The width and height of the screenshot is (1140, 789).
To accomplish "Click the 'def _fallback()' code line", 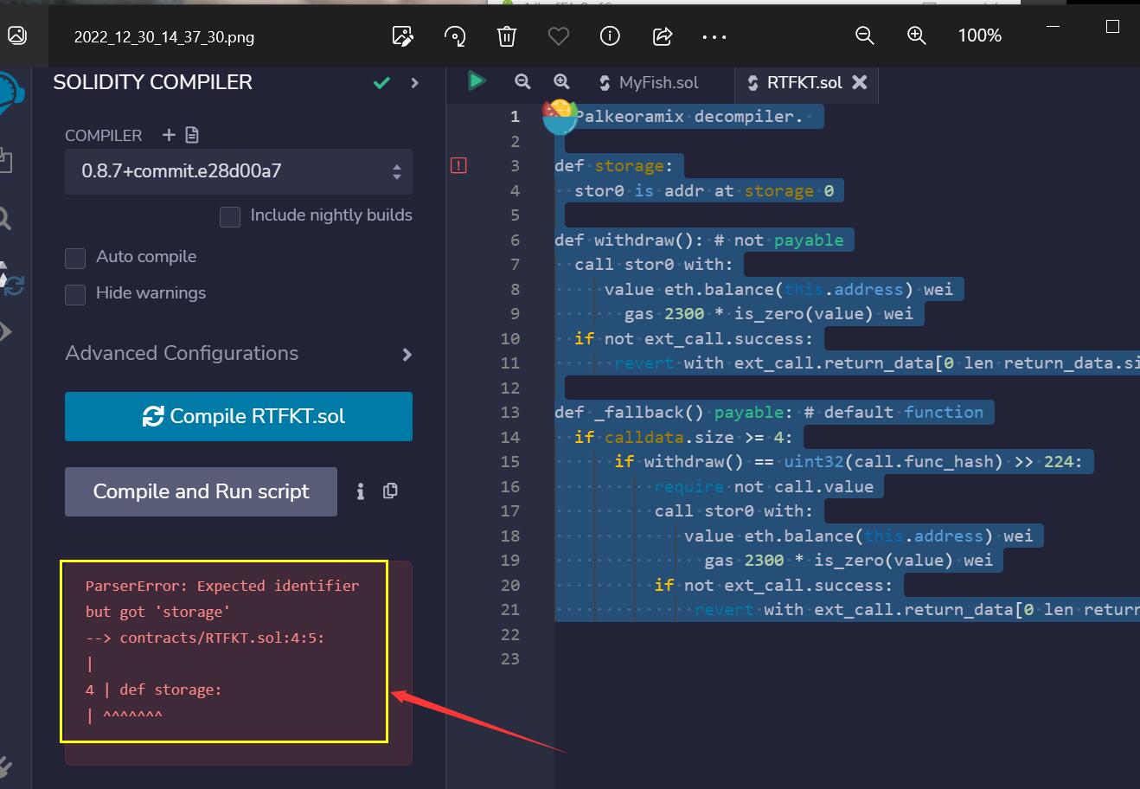I will click(x=769, y=412).
